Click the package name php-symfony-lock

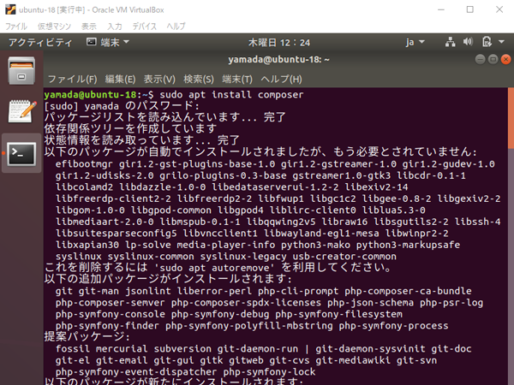[x=269, y=372]
